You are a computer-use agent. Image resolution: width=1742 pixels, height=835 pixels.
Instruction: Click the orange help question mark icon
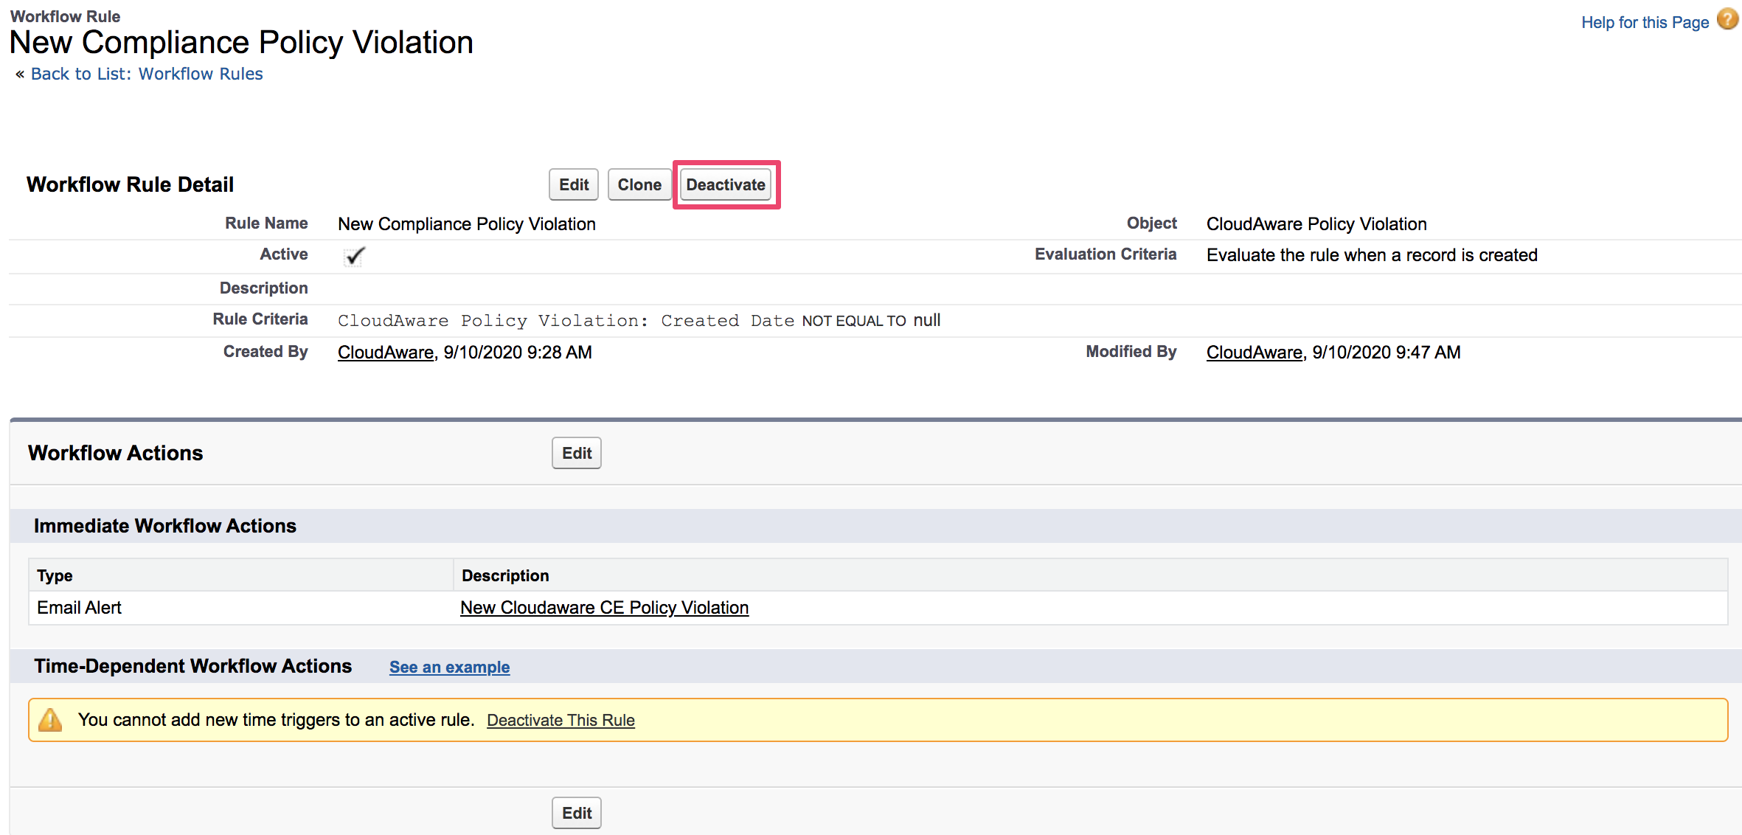1727,19
